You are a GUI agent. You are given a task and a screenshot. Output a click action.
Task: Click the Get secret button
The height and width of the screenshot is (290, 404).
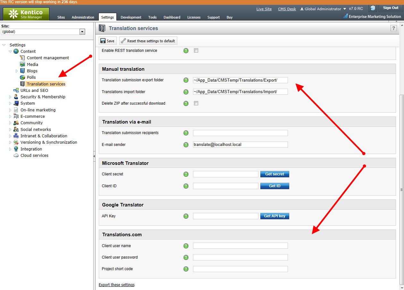(x=275, y=174)
